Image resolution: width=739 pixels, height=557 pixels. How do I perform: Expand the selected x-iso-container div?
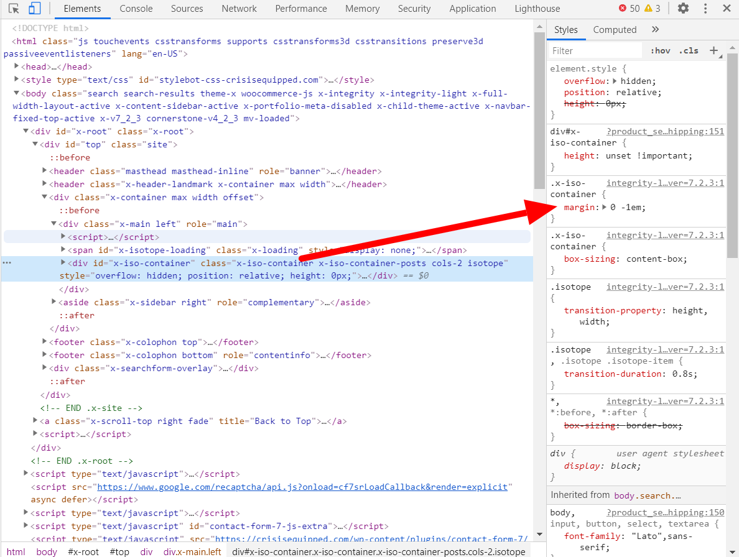63,263
